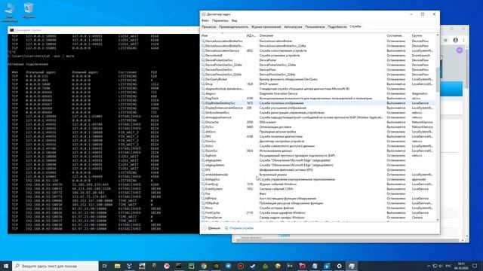Select the EventSystem service row
Image resolution: width=483 pixels, height=271 pixels.
pos(318,189)
